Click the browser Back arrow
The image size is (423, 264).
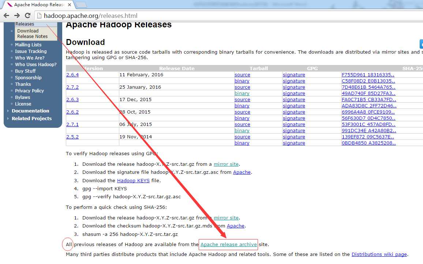coord(7,16)
